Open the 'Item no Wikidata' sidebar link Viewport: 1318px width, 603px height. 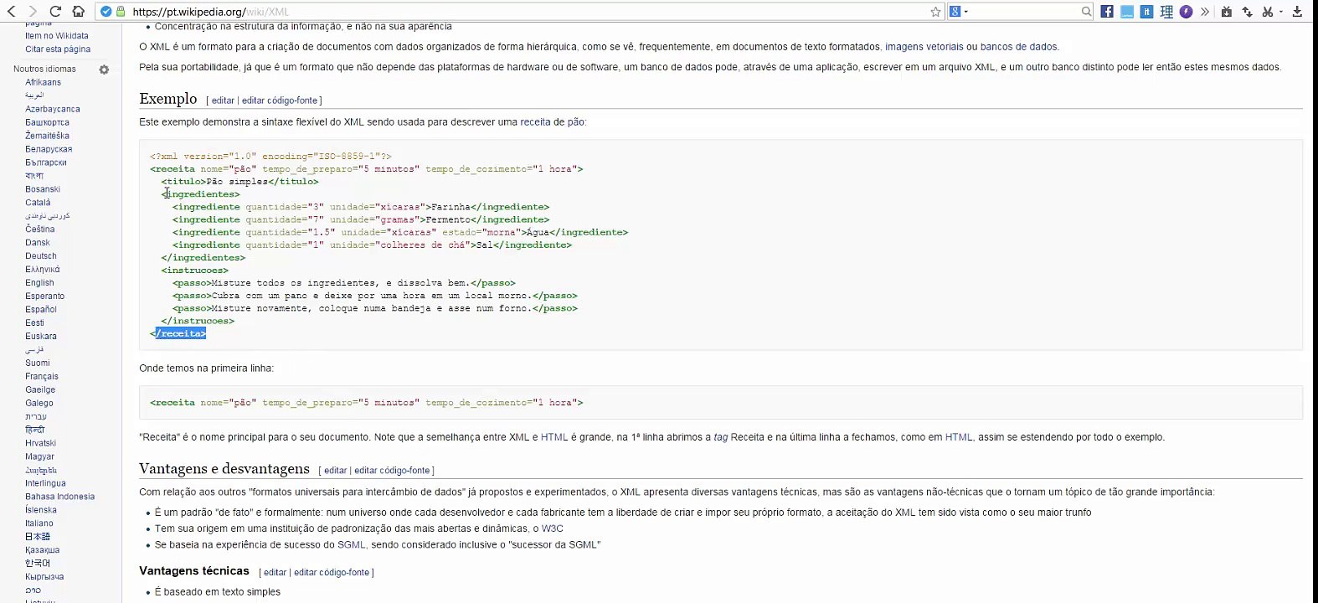pyautogui.click(x=56, y=36)
